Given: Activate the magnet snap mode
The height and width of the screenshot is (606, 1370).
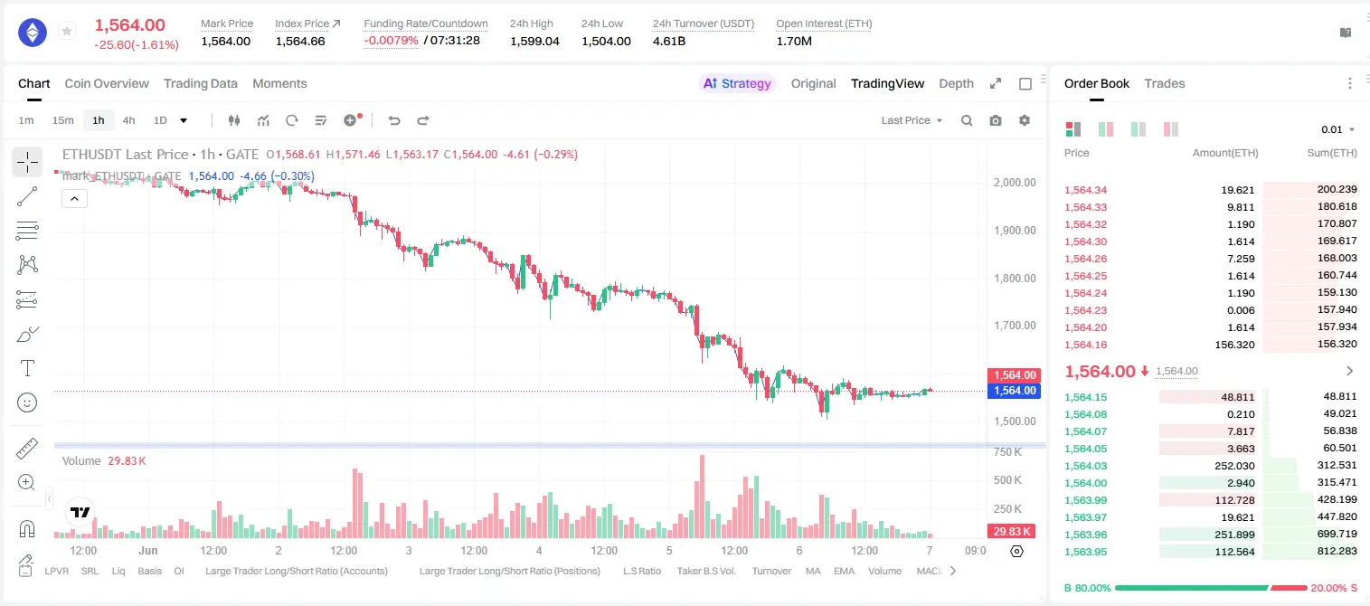Looking at the screenshot, I should pos(27,529).
